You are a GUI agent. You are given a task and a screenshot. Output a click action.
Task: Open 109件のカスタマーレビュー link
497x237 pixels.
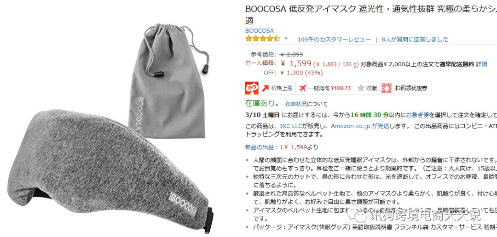point(334,39)
